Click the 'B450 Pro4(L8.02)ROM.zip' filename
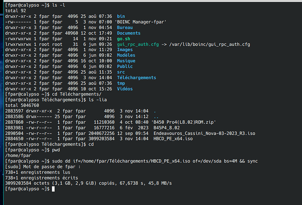 coord(183,122)
